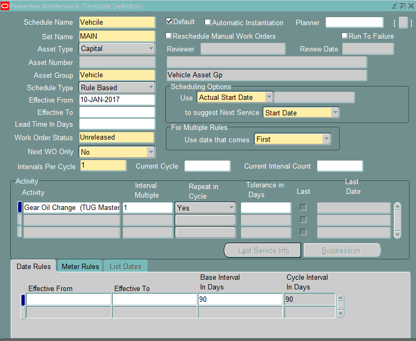Click record indicator of first Date Rules row

tap(23, 300)
